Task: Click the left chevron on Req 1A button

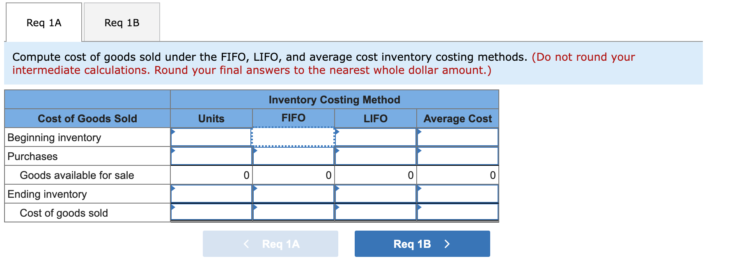Action: (x=246, y=244)
